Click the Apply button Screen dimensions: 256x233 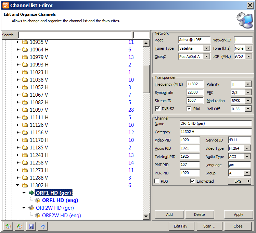click(238, 214)
